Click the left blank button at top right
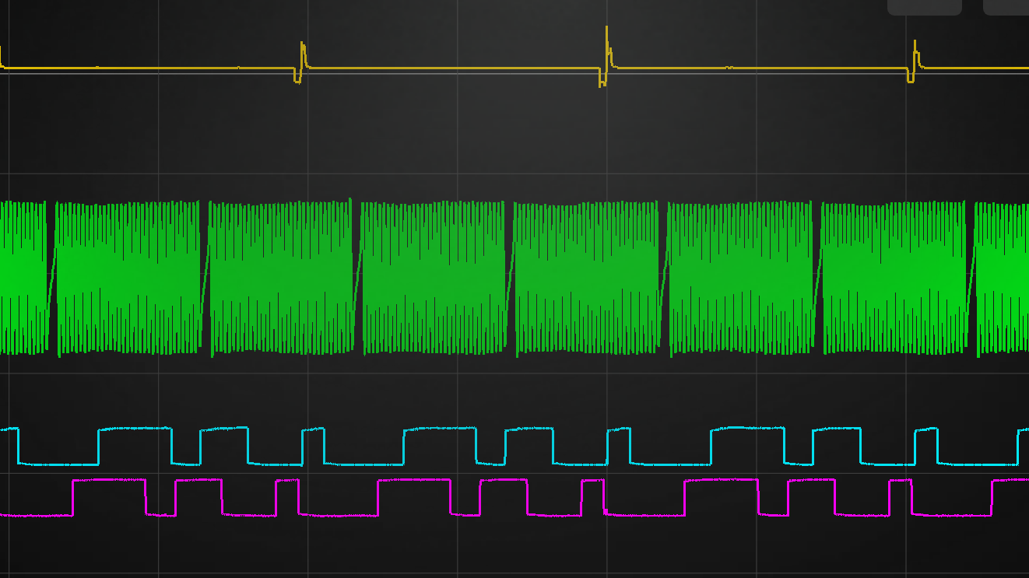 924,6
